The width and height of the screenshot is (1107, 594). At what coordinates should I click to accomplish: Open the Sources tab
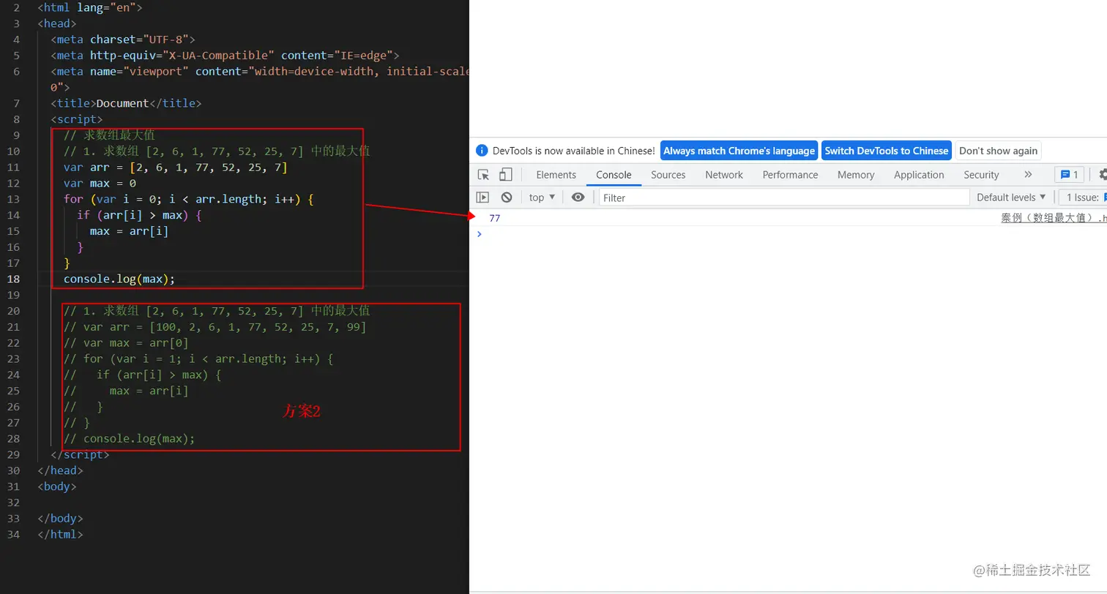tap(668, 175)
